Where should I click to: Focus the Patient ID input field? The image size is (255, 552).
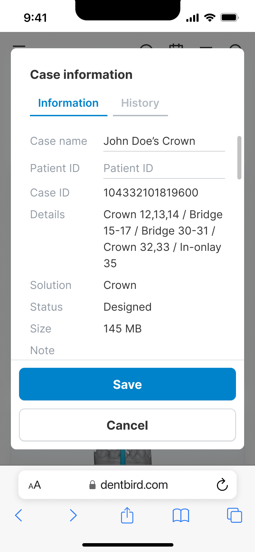pos(164,169)
